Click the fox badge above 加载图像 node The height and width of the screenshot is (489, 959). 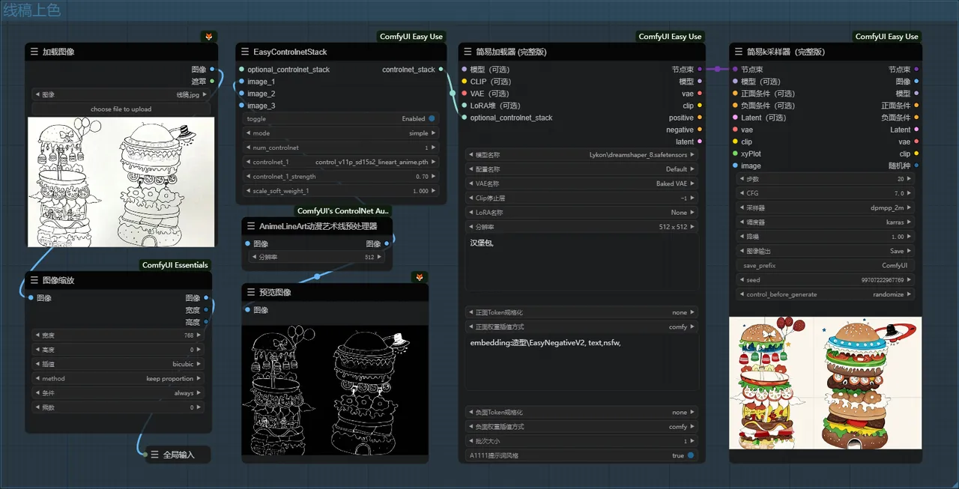click(x=208, y=37)
